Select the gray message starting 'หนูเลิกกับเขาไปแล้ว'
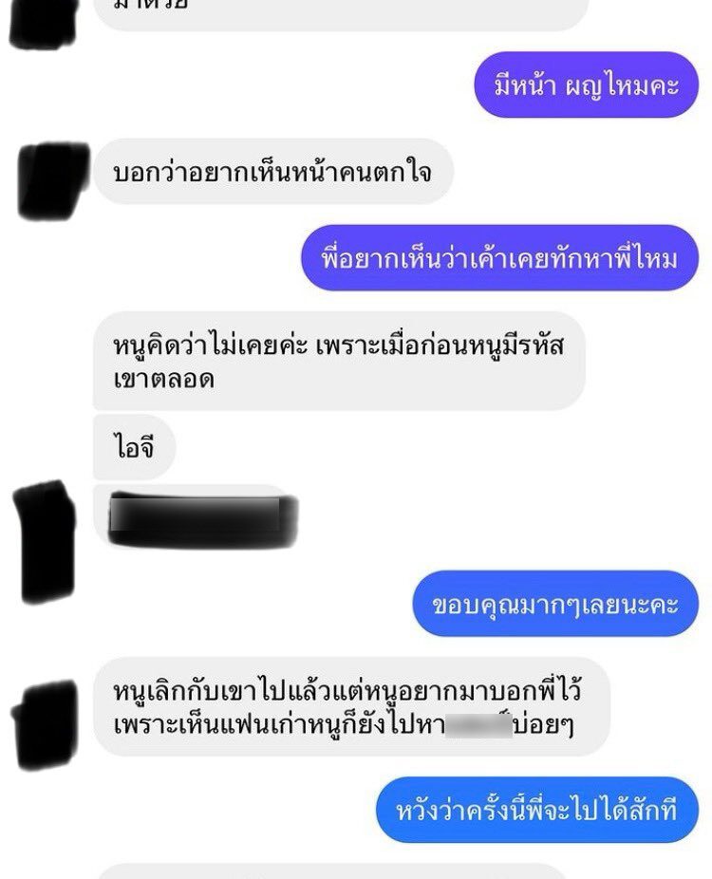Viewport: 712px width, 879px height. click(351, 707)
